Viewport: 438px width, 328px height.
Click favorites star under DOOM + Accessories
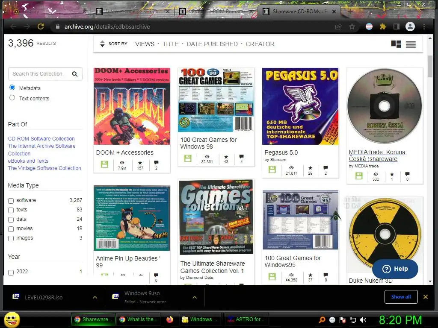coord(140,163)
